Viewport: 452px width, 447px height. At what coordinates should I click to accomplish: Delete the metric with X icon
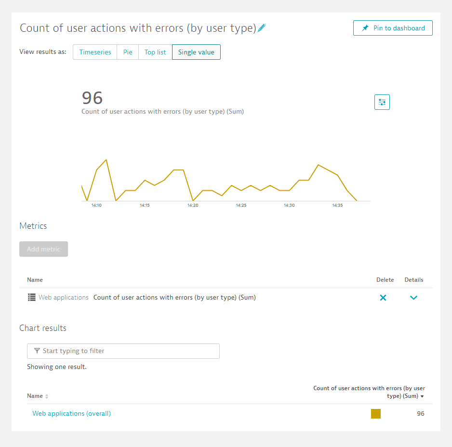pos(383,298)
